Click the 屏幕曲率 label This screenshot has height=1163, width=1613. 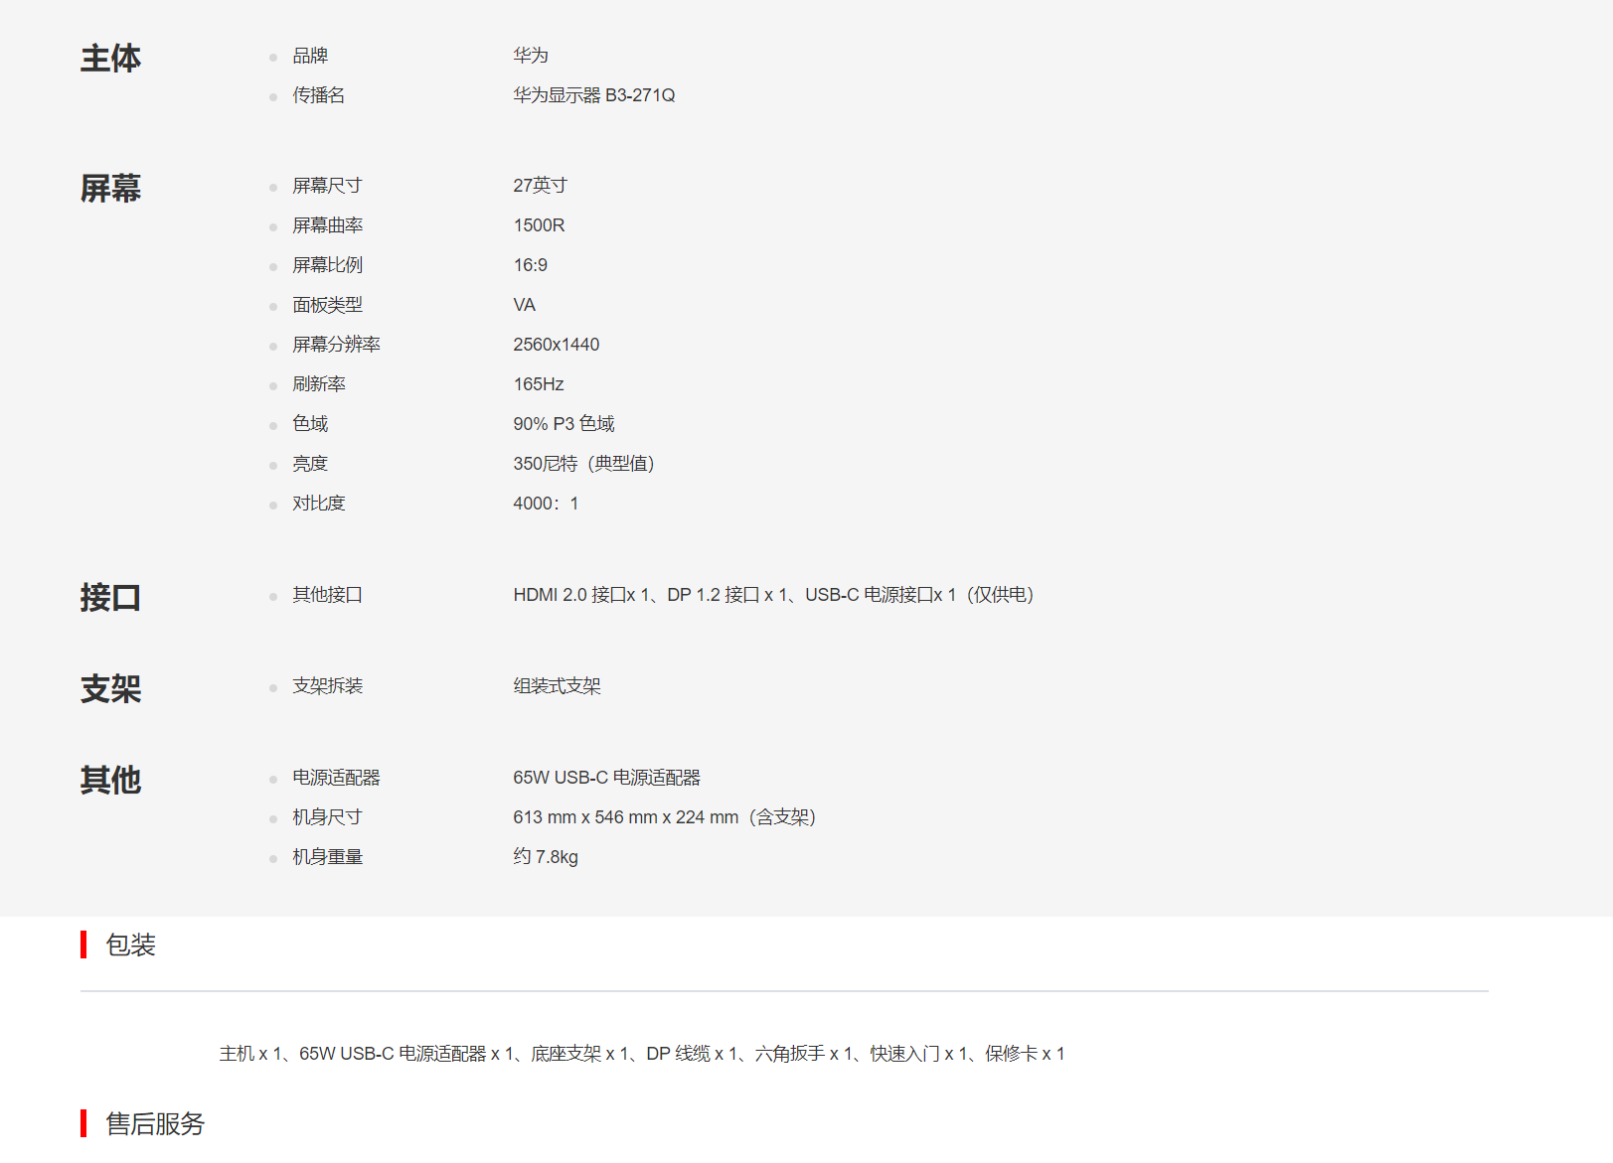[x=327, y=225]
